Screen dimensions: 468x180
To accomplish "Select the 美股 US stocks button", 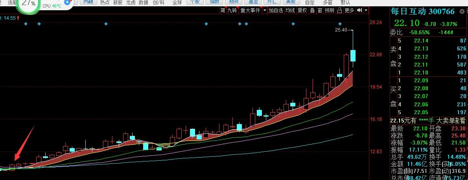I will (291, 2).
